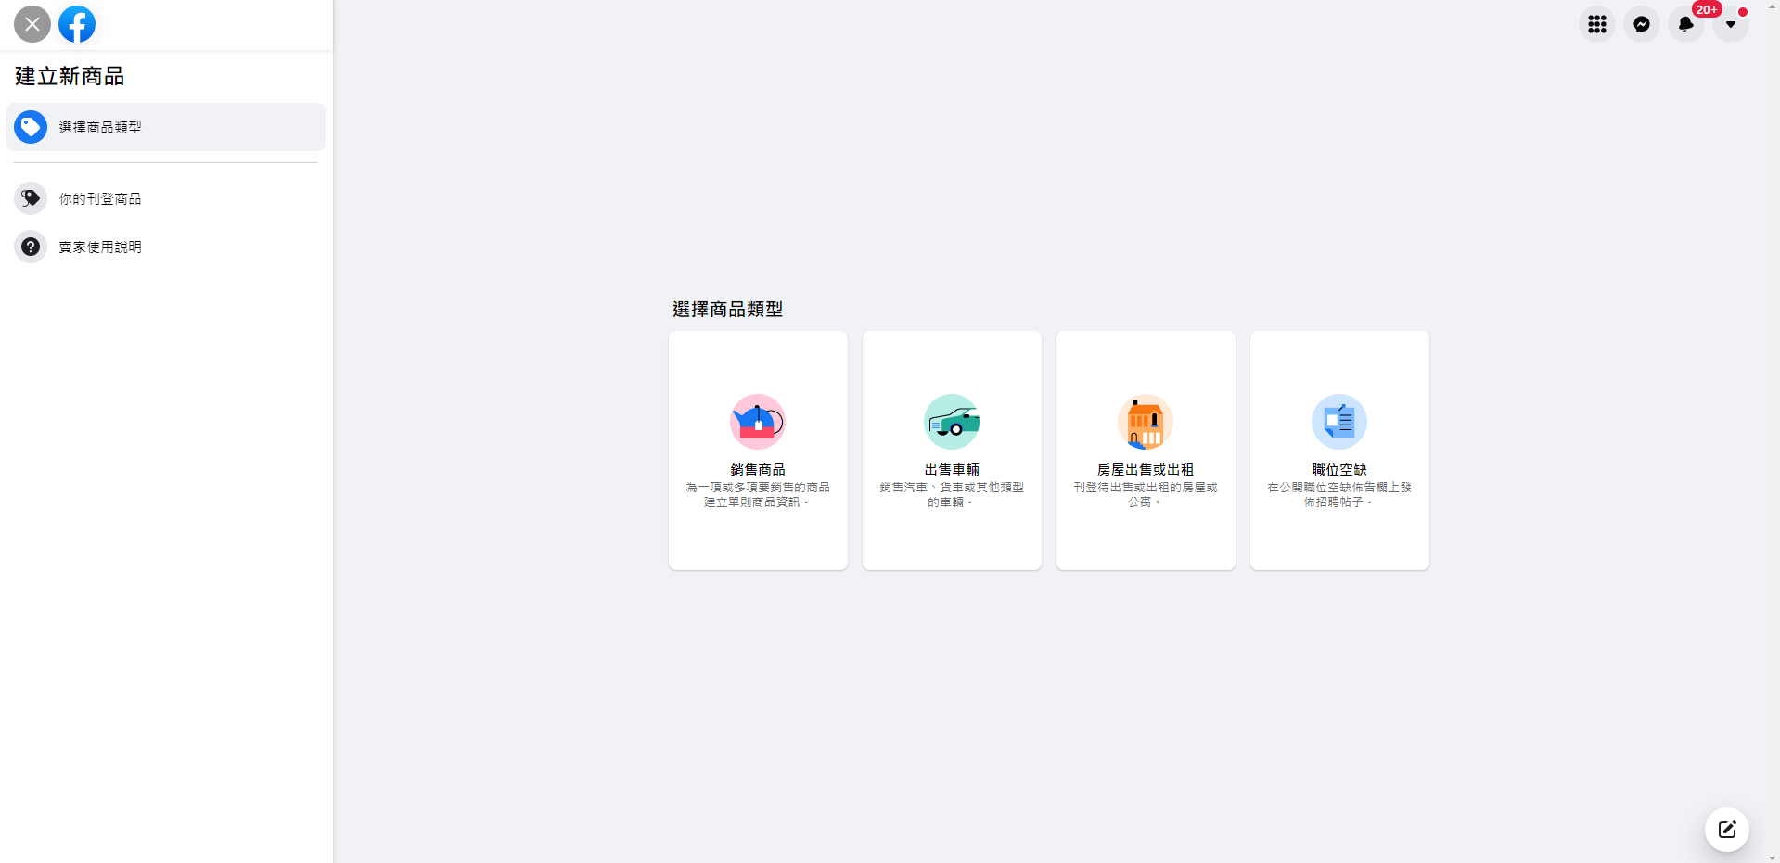
Task: Click the Facebook logo icon
Action: tap(77, 24)
